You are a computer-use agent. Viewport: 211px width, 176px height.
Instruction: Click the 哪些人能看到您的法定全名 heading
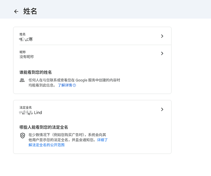point(44,127)
